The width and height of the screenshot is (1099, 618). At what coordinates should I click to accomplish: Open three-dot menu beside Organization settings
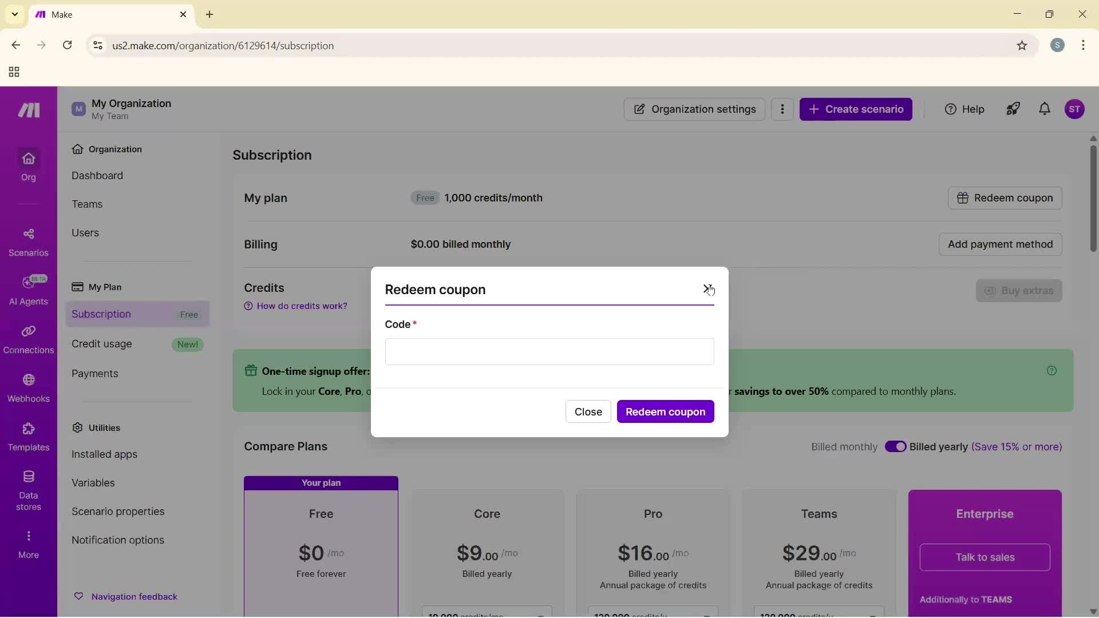(x=782, y=109)
